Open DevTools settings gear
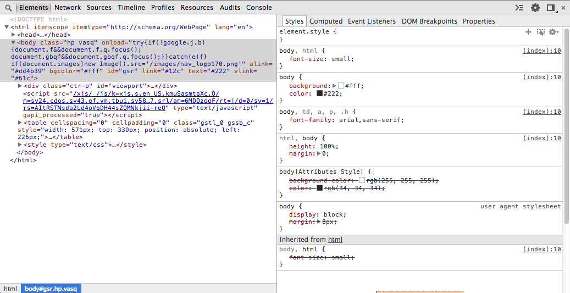This screenshot has height=293, width=570. [535, 7]
